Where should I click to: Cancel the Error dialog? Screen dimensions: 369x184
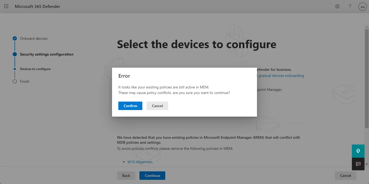157,106
